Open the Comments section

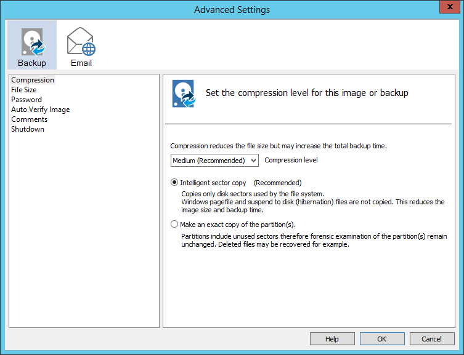click(x=29, y=119)
